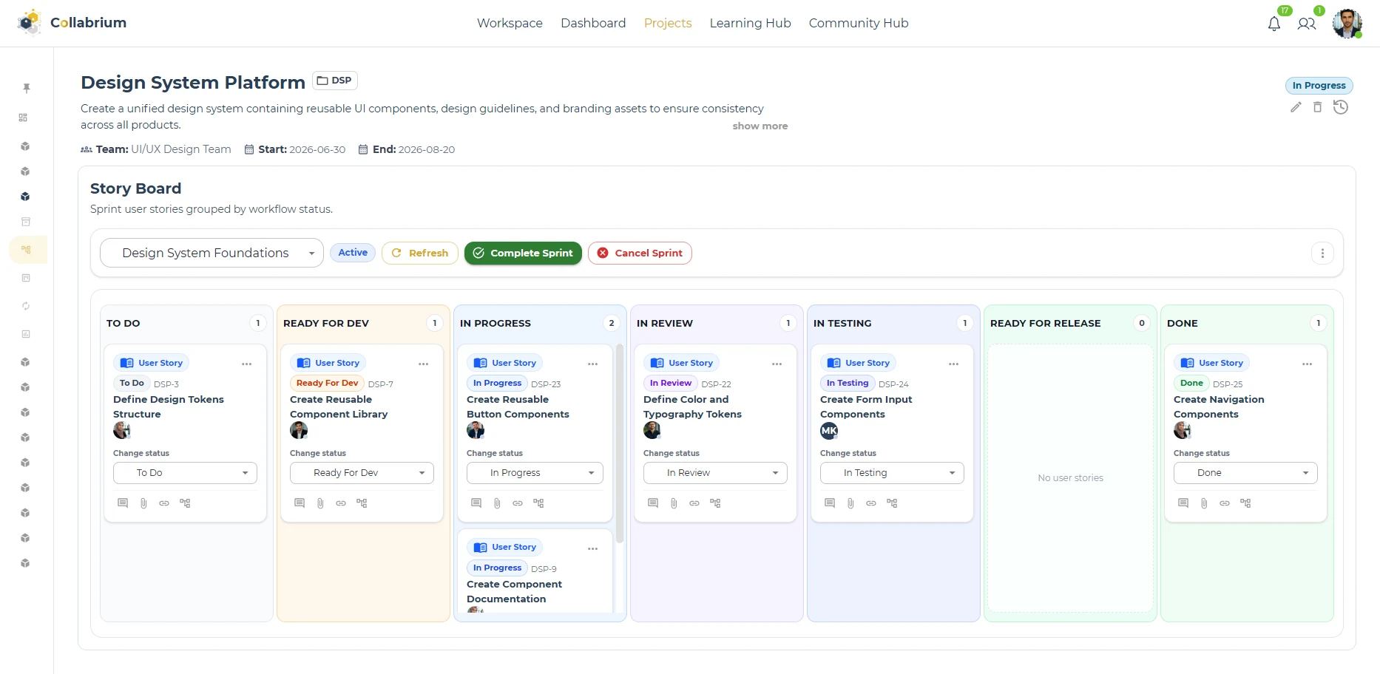Open more options on DSP-3 card

tap(247, 364)
